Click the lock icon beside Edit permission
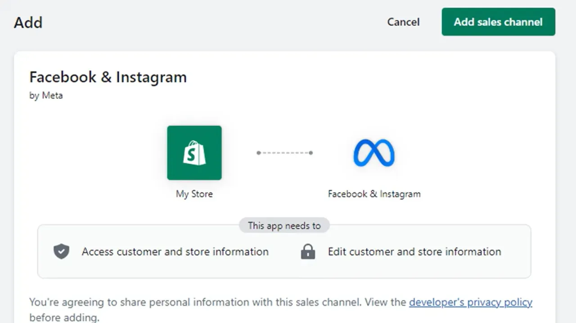Viewport: 576px width, 323px height. click(308, 252)
